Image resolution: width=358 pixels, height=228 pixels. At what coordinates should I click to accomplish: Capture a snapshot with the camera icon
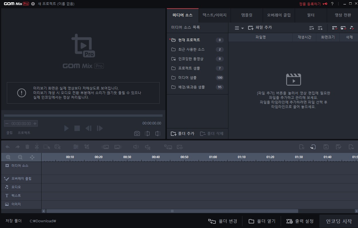click(137, 134)
